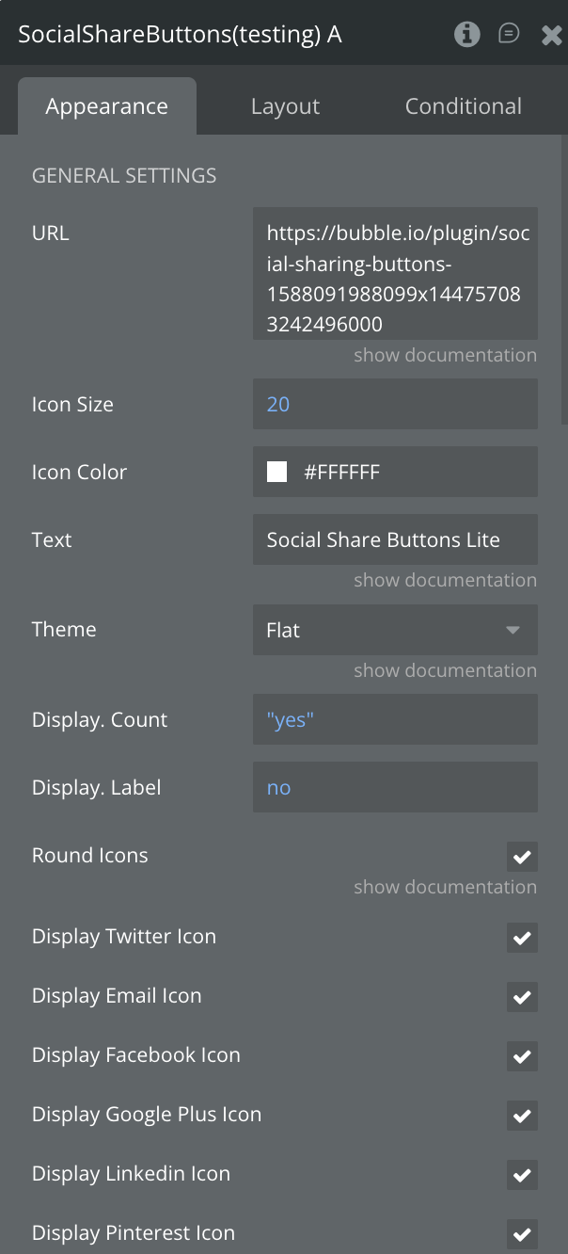Uncheck the Round Icons checkbox
This screenshot has height=1254, width=568.
click(522, 857)
